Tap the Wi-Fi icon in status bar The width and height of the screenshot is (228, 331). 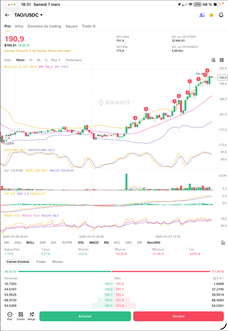191,4
